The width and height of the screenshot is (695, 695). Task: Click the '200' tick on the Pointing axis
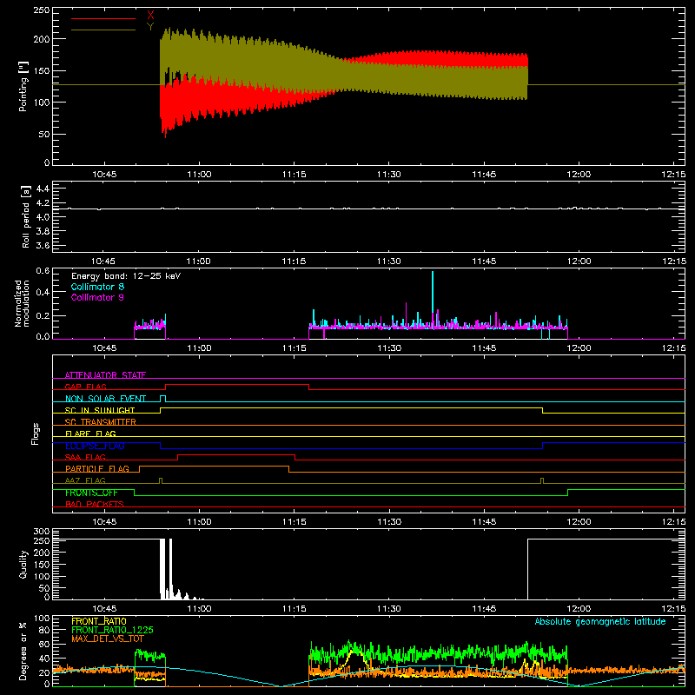[x=42, y=39]
